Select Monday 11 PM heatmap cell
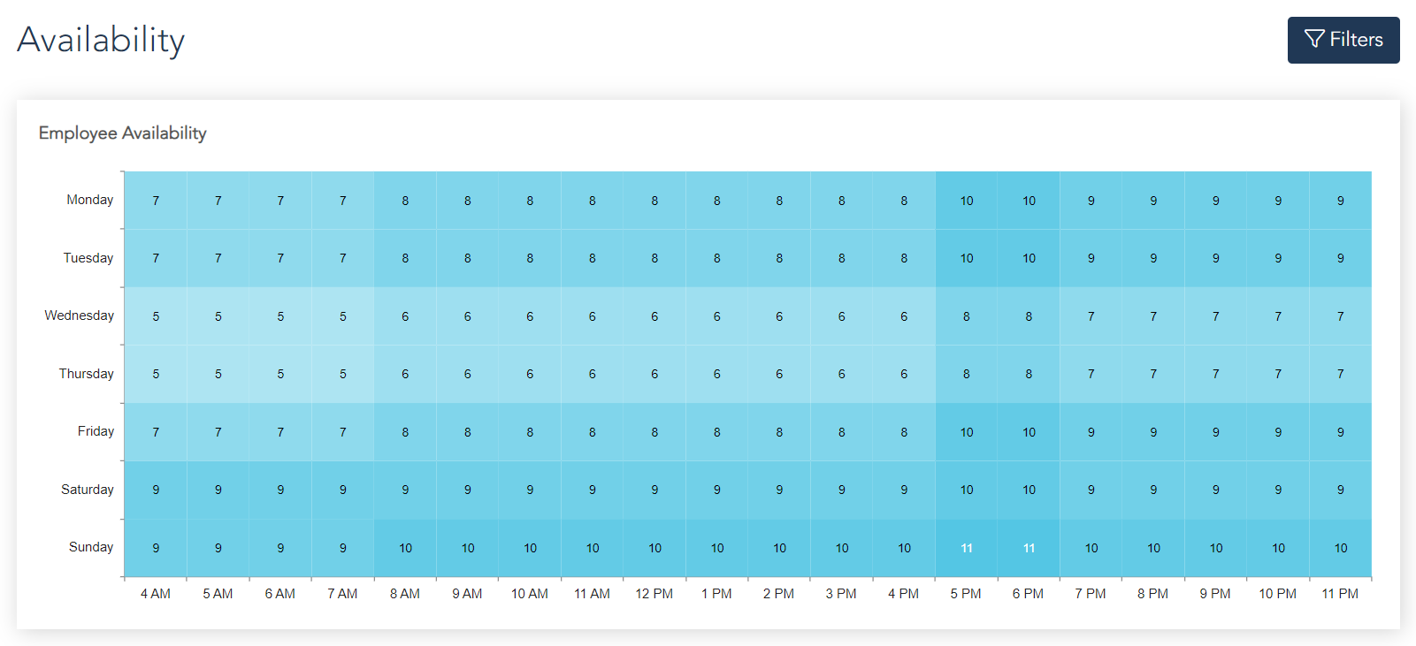The width and height of the screenshot is (1416, 646). [1340, 201]
